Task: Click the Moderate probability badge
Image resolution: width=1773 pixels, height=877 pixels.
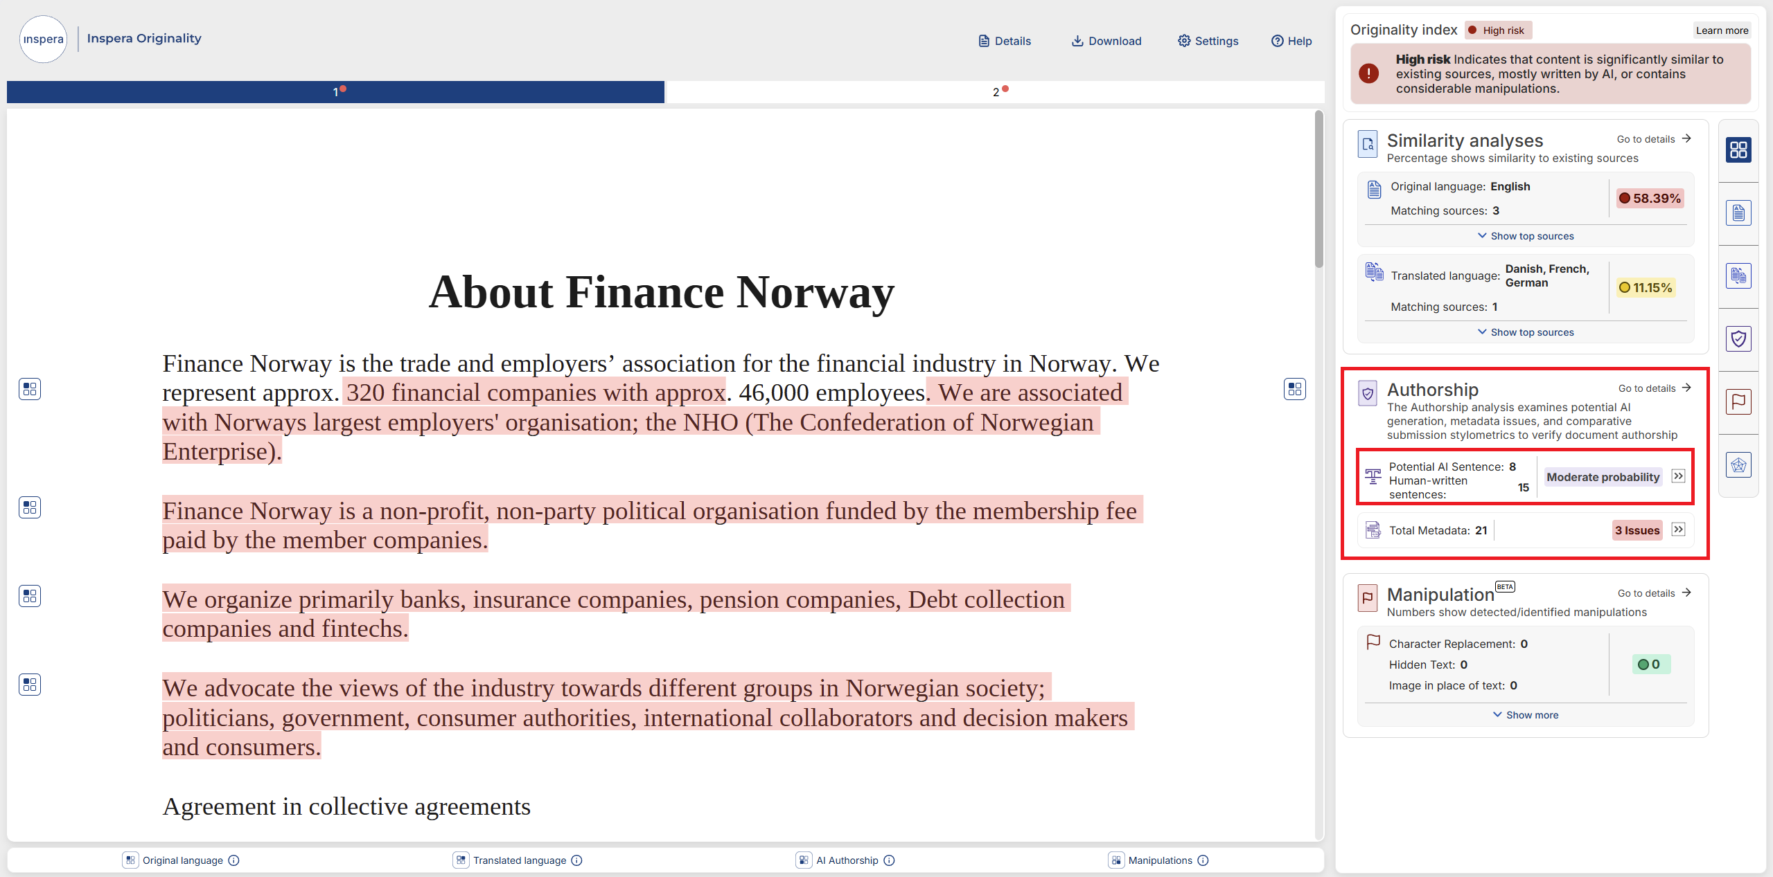Action: pos(1603,477)
